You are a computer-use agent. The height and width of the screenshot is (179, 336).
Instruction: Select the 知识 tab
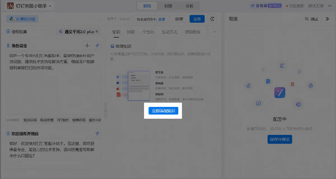point(116,32)
